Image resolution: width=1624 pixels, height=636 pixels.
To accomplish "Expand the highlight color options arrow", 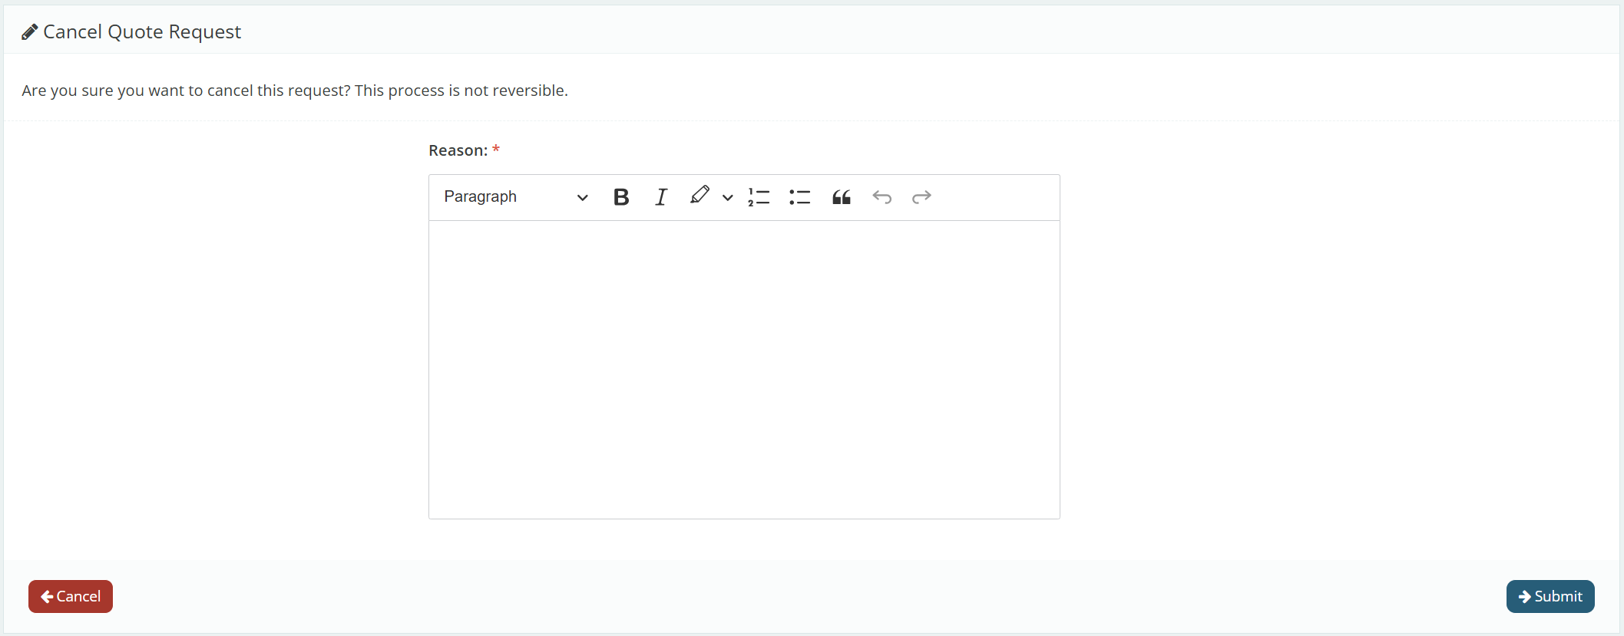I will click(x=727, y=198).
